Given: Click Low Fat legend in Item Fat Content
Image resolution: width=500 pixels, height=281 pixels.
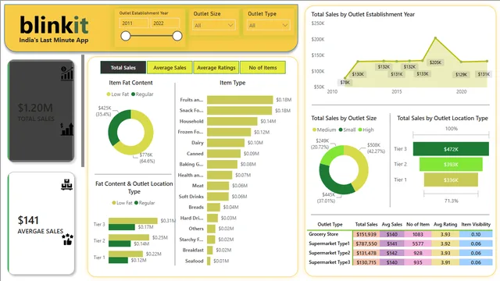Looking at the screenshot, I should pyautogui.click(x=118, y=94).
